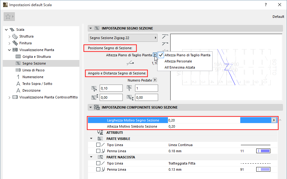The image size is (287, 179).
Task: Choose the middle break mark position icon
Action: click(x=165, y=44)
